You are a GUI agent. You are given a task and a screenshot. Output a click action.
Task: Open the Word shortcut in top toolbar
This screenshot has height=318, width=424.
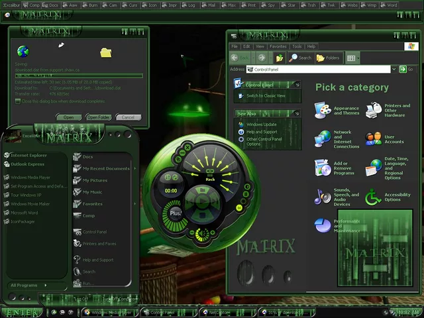(389, 5)
